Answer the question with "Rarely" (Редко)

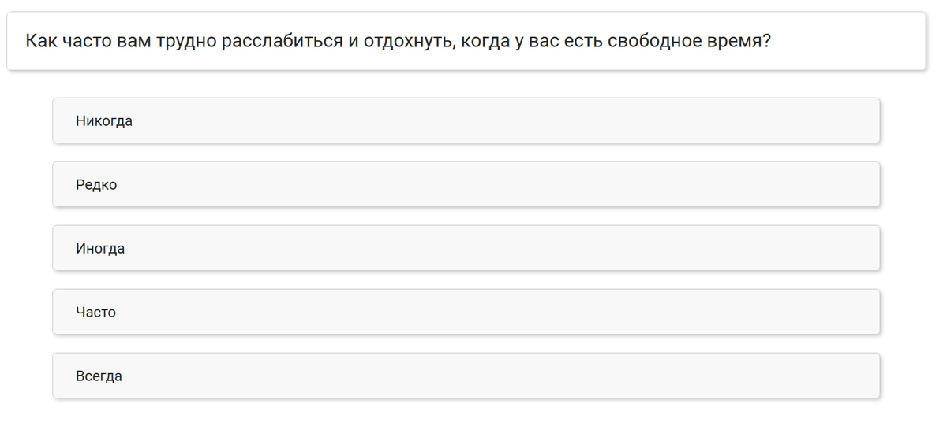pos(466,184)
